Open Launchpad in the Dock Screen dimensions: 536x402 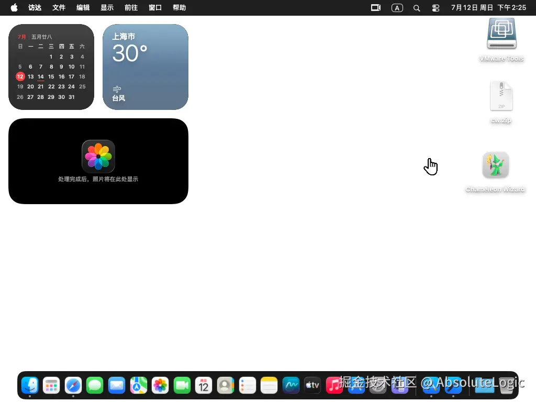pyautogui.click(x=51, y=385)
